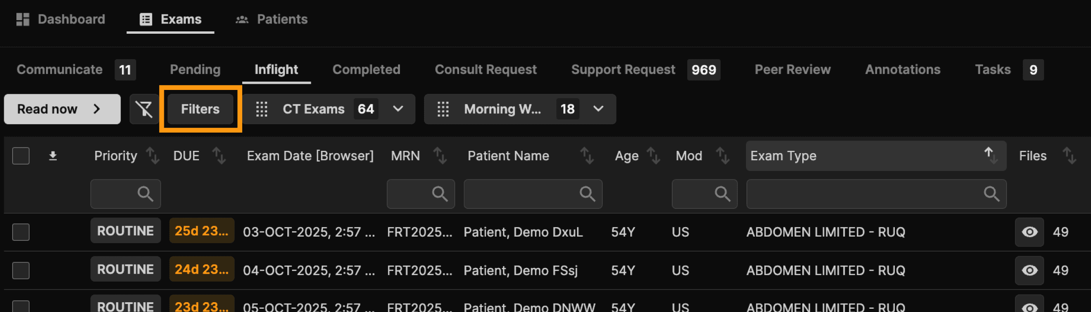The height and width of the screenshot is (312, 1091).
Task: Check the row for Patient, Demo DxuL
Action: [21, 232]
